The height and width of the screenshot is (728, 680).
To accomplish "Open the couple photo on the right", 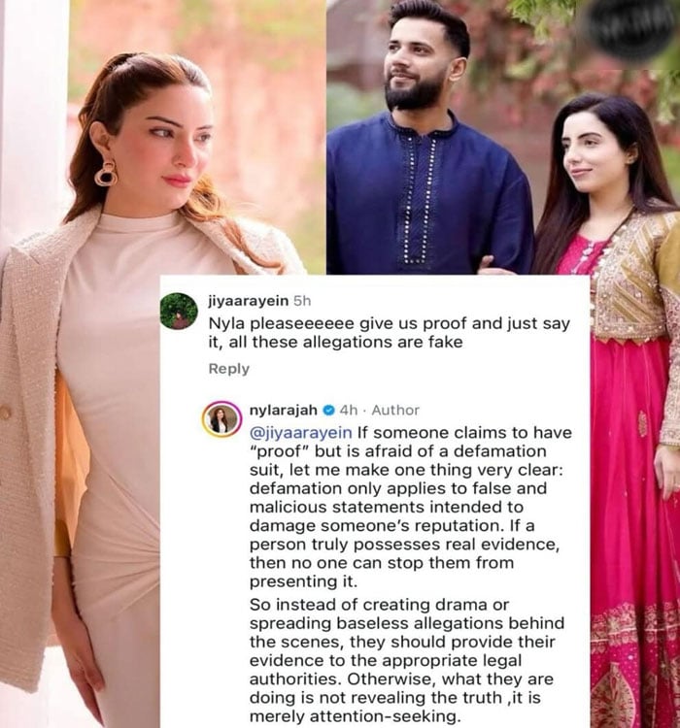I will (x=503, y=137).
